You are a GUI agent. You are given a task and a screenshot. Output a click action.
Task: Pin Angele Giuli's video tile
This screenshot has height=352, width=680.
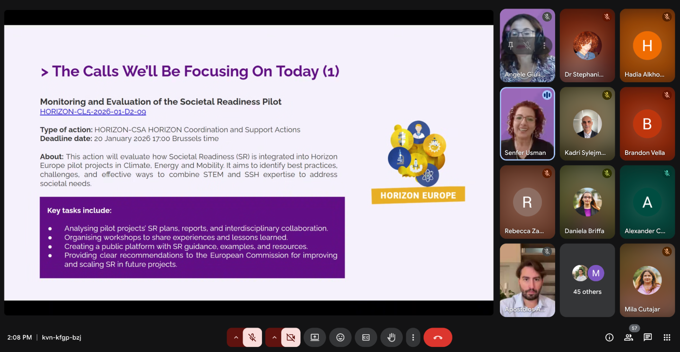(511, 45)
